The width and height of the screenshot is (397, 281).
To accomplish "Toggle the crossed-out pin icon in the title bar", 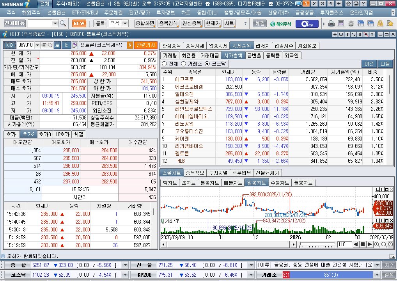I will coord(366,34).
